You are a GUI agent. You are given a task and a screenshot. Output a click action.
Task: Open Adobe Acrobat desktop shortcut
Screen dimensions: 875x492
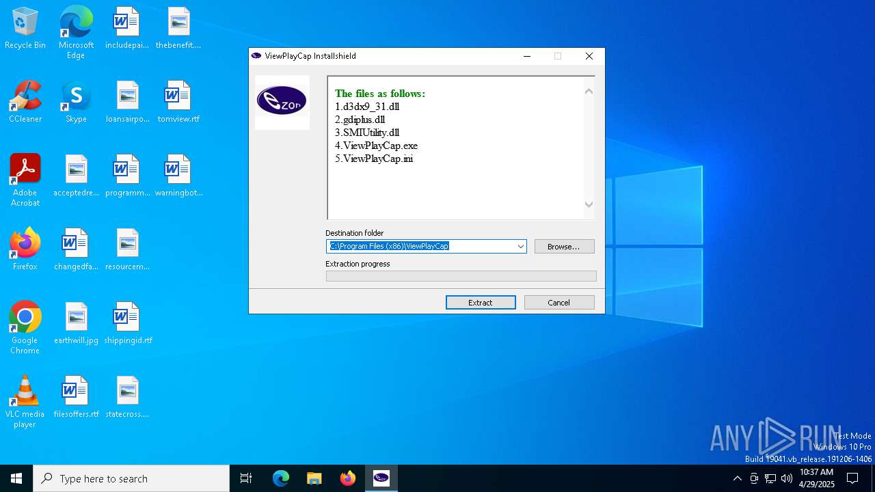(25, 180)
